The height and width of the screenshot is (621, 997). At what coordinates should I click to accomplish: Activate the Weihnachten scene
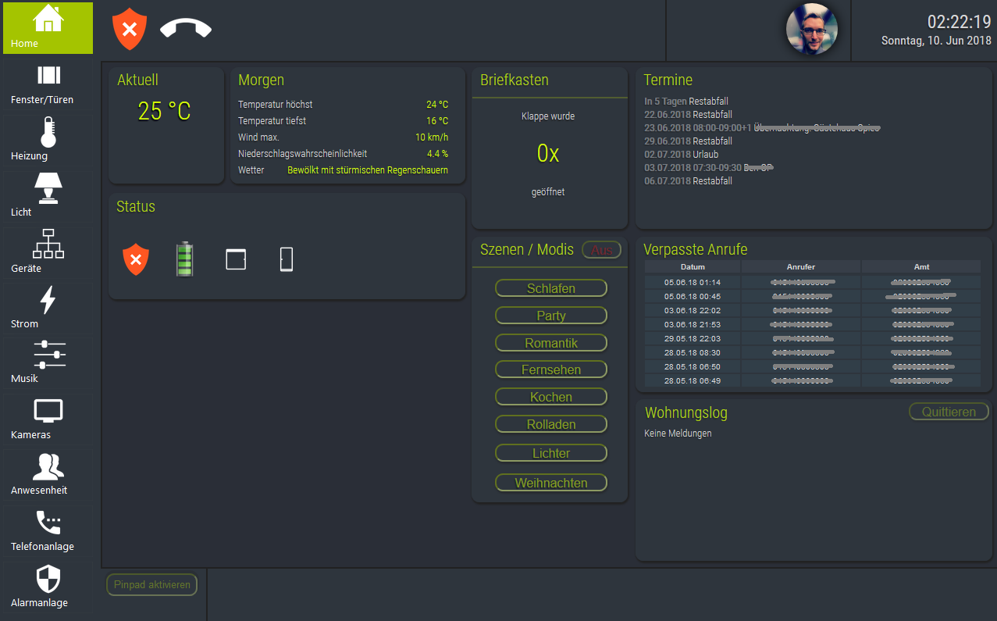[551, 483]
